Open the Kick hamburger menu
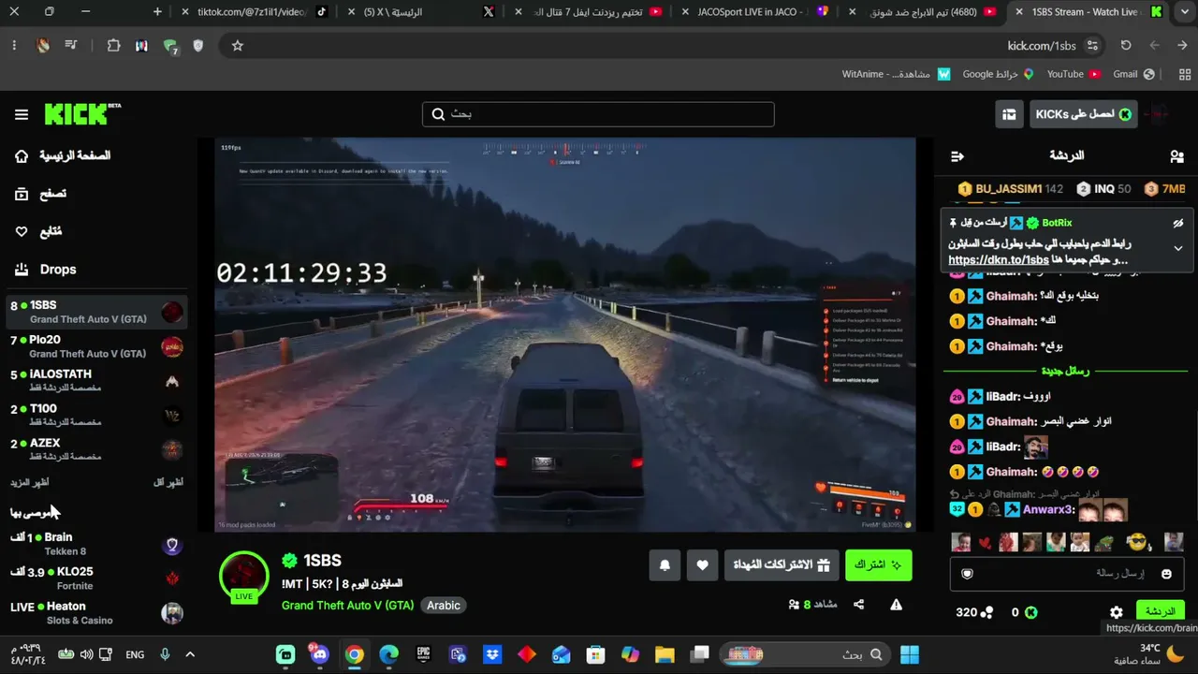The height and width of the screenshot is (674, 1198). tap(22, 114)
